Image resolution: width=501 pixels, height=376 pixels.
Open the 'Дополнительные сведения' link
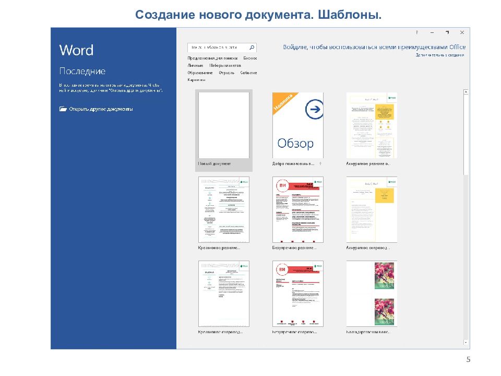tap(440, 55)
